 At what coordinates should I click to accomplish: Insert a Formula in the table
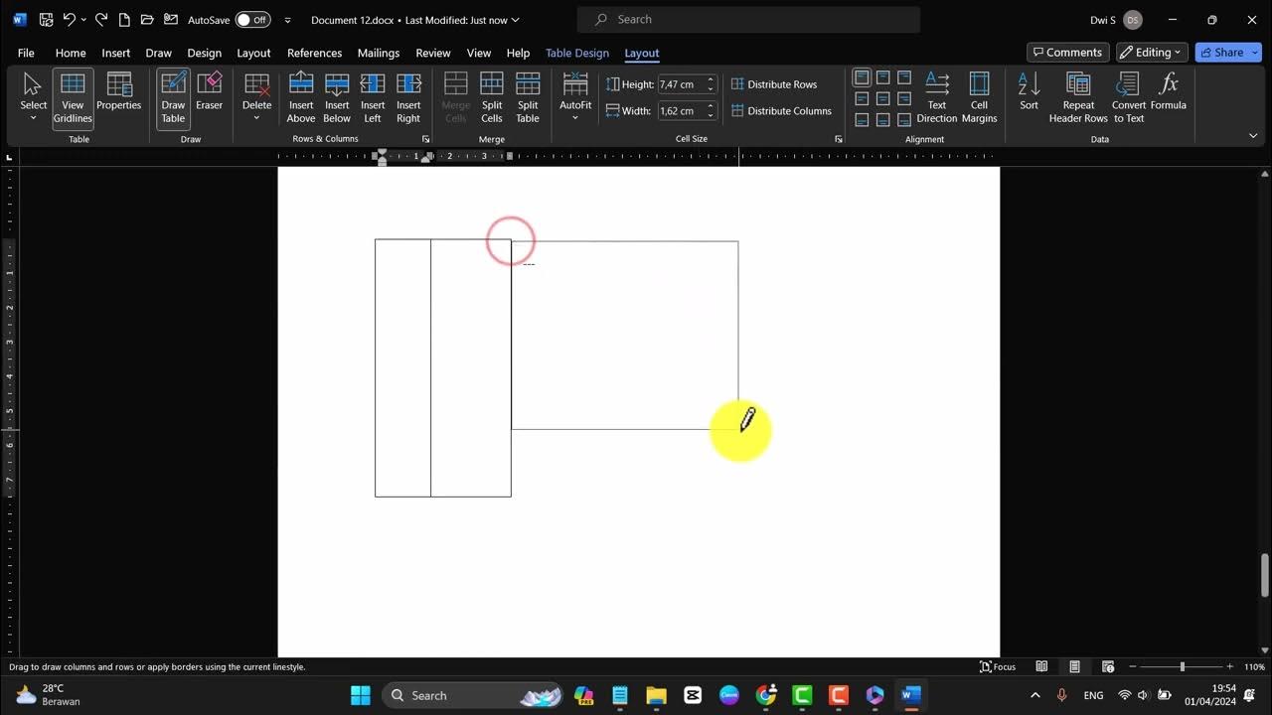coord(1169,96)
